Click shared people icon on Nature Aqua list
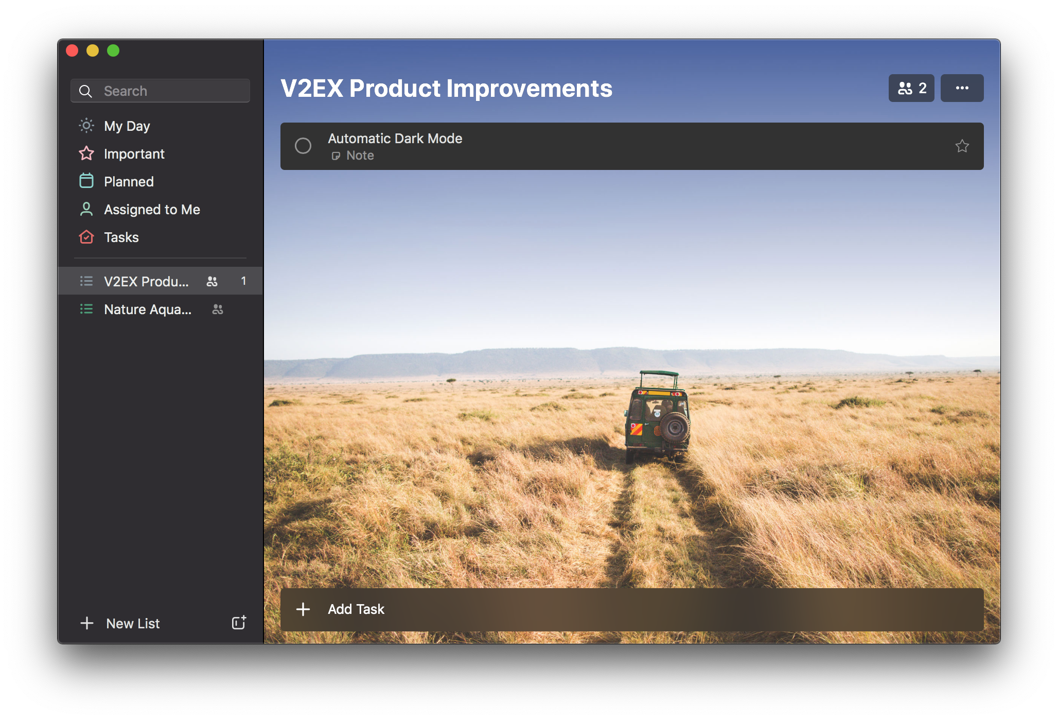The height and width of the screenshot is (720, 1058). 218,309
